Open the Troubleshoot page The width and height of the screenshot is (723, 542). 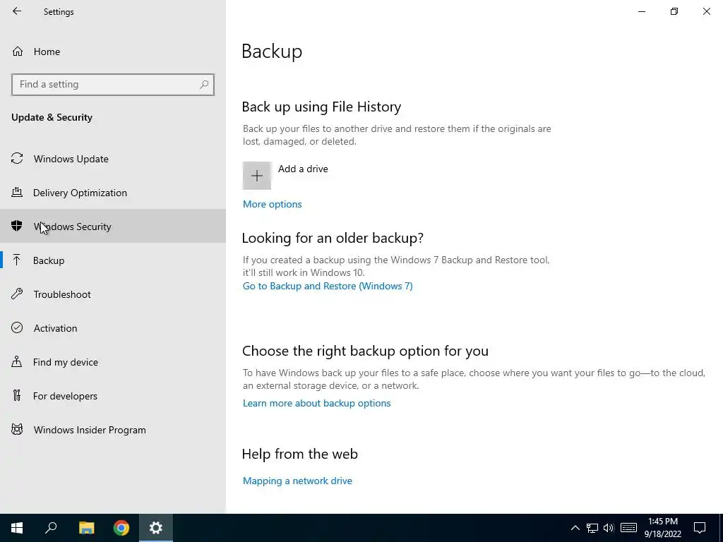[113, 294]
